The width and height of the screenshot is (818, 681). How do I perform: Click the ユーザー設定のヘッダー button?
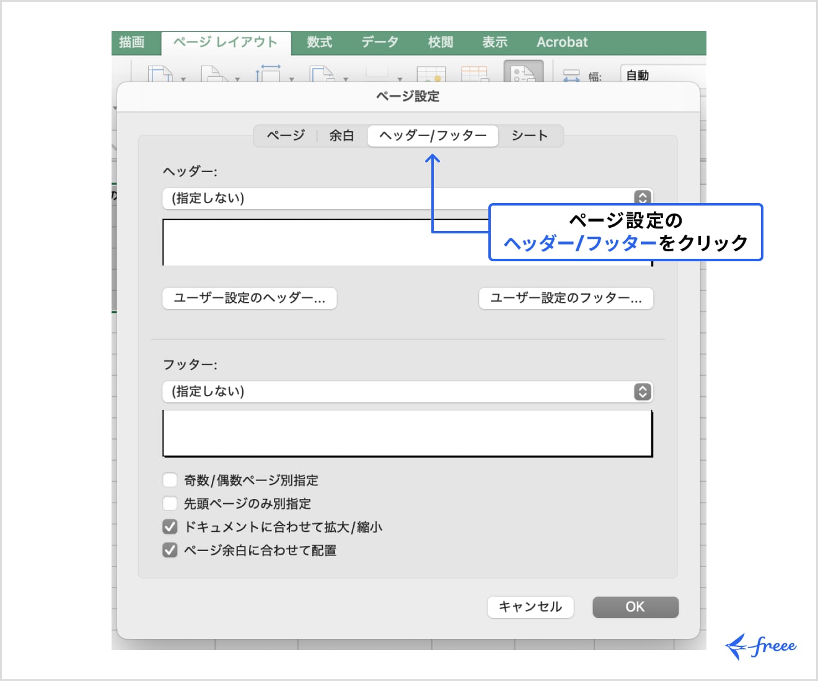tap(249, 298)
